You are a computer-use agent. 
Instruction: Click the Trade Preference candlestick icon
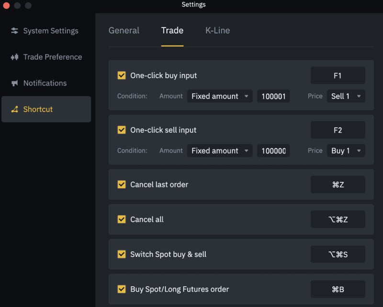click(14, 57)
